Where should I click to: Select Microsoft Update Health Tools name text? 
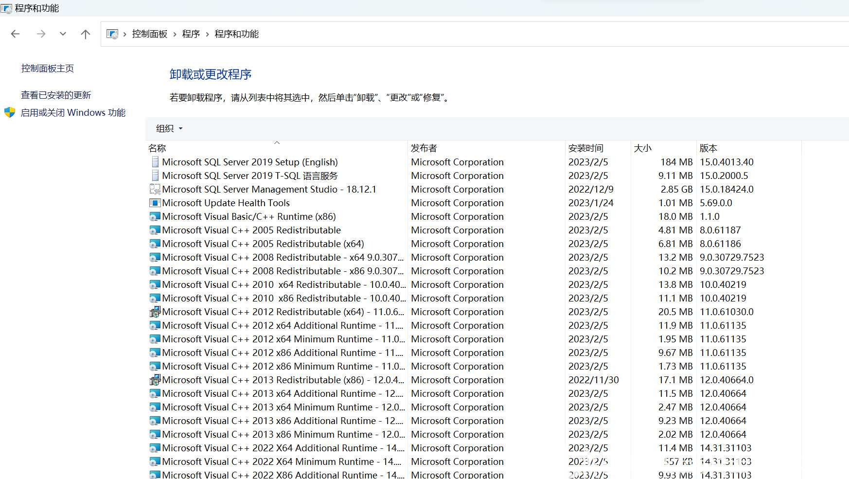click(x=226, y=203)
